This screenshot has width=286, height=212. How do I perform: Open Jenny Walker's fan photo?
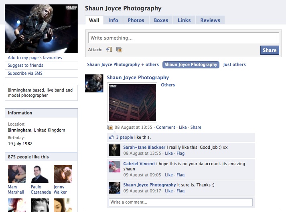[x=63, y=174]
